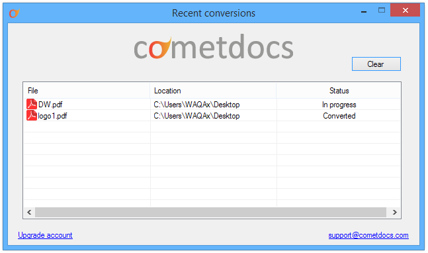Click the right scroll arrow of the list
This screenshot has height=253, width=428.
(394, 213)
